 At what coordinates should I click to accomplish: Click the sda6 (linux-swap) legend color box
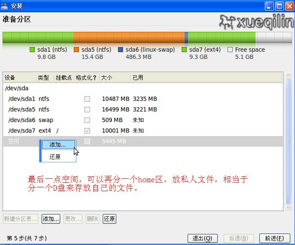[121, 50]
